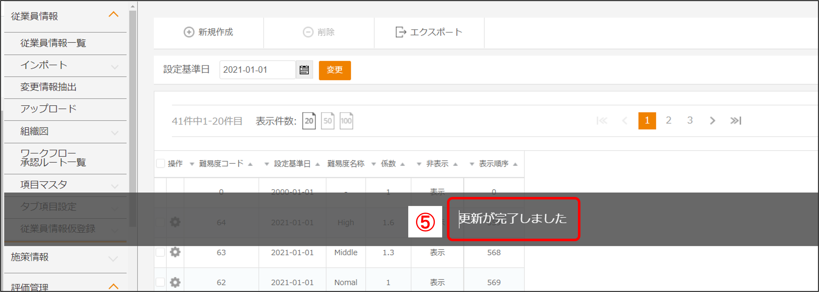Check the checkbox for row 63

click(160, 252)
